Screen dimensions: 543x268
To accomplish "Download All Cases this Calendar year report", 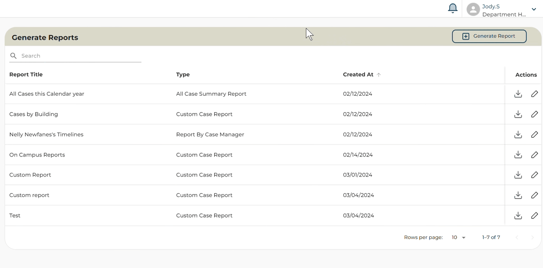I will [518, 94].
